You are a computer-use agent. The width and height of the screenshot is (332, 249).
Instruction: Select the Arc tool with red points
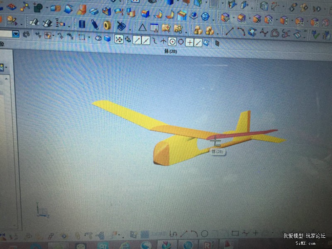241,32
